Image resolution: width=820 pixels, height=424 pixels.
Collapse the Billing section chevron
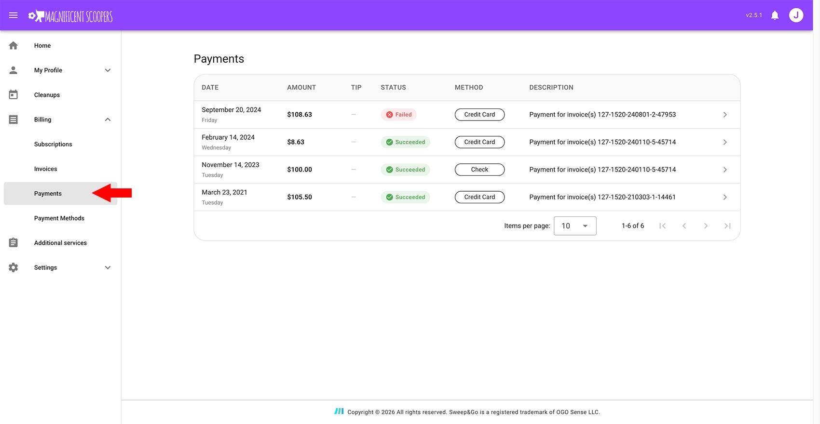click(x=108, y=119)
